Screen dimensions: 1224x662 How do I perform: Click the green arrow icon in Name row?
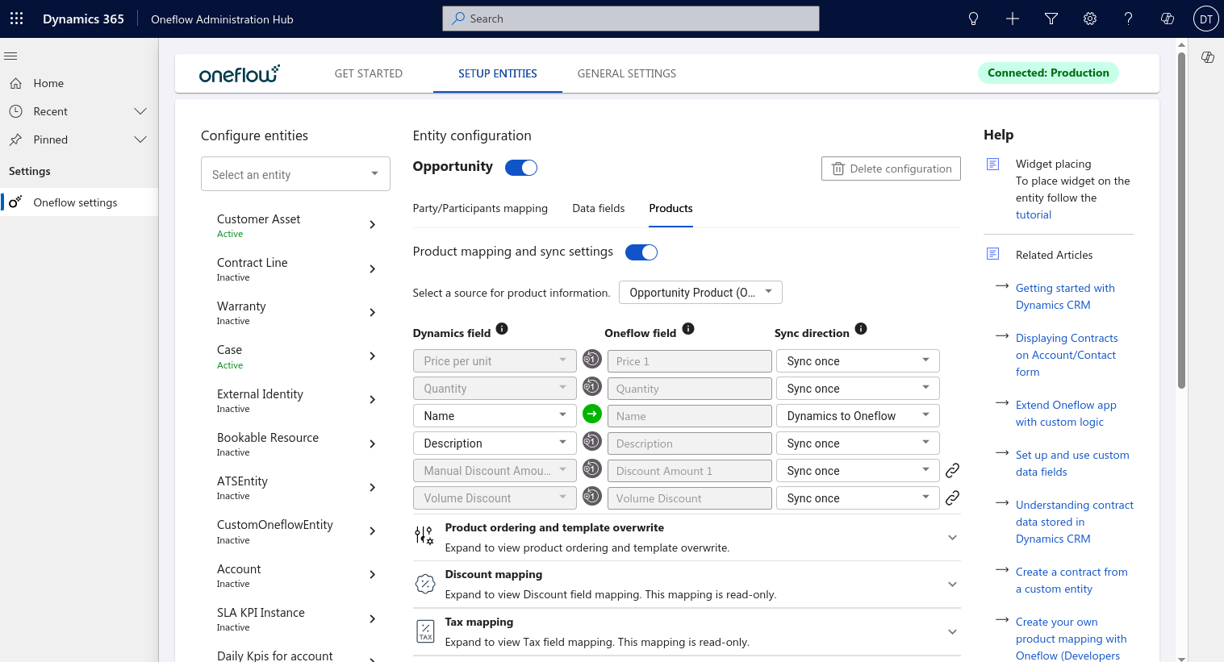pos(592,414)
